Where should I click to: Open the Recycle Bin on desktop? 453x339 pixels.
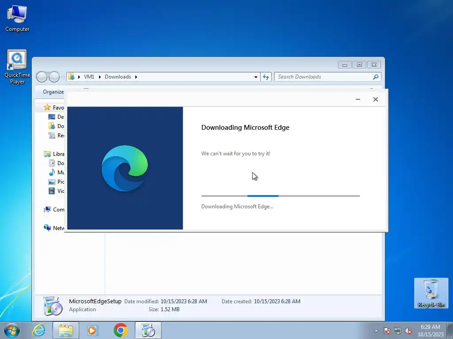click(x=431, y=293)
